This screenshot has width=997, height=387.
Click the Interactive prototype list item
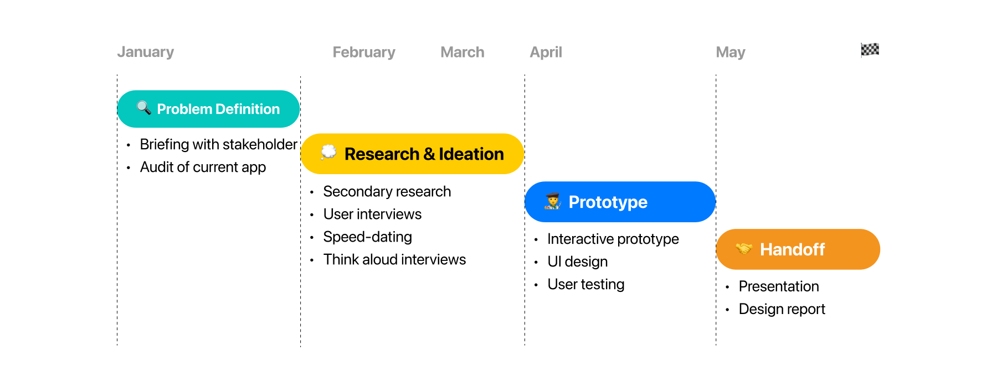pyautogui.click(x=613, y=239)
